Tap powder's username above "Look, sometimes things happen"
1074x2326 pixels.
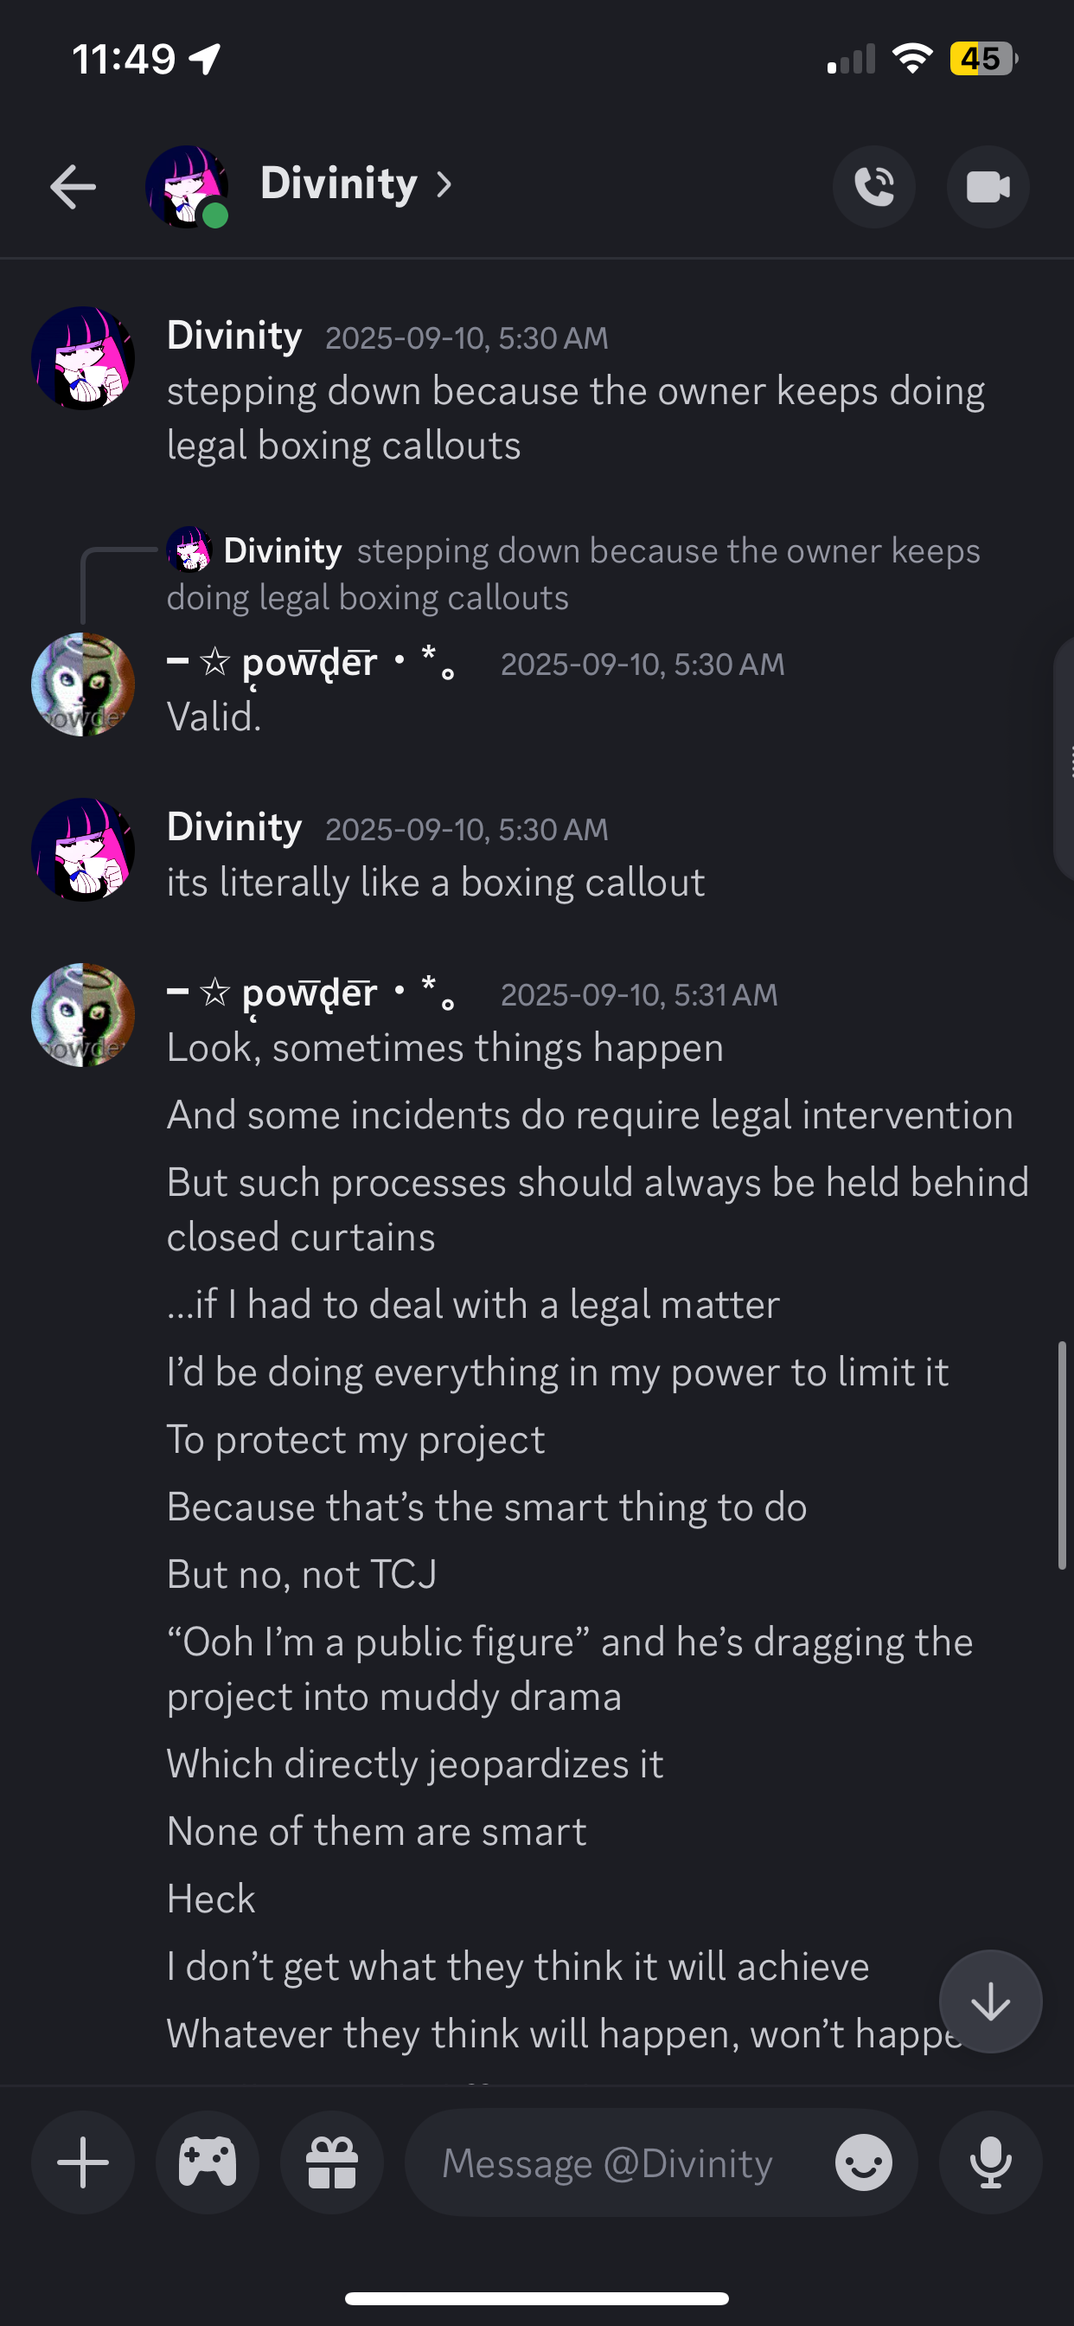[310, 993]
